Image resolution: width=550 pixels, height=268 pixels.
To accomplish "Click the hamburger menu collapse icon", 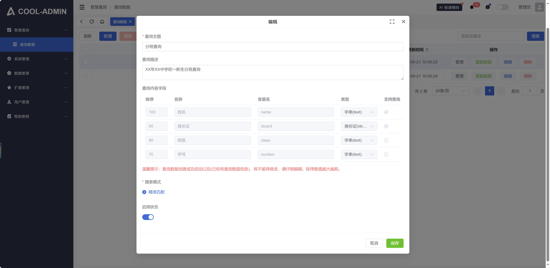I will point(82,7).
